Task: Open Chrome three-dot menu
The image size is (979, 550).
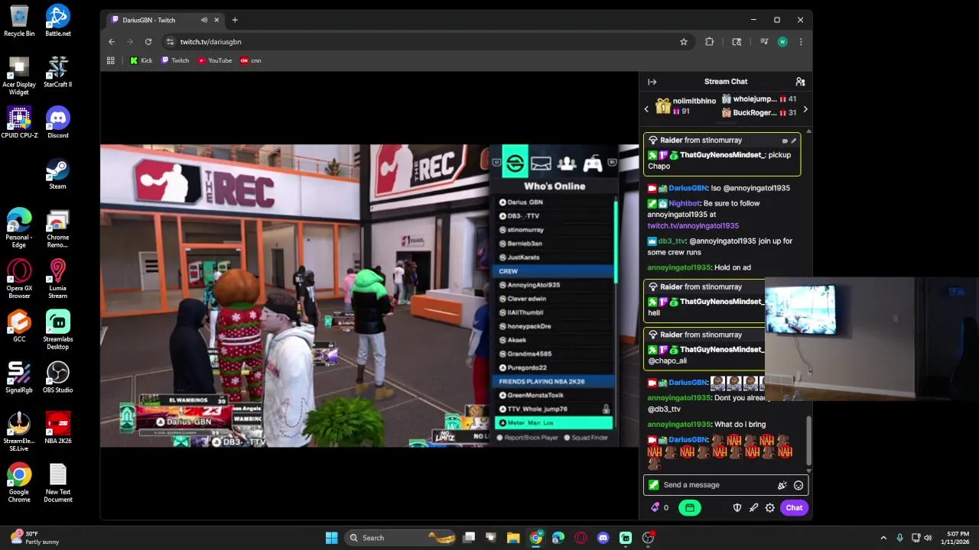Action: (801, 42)
